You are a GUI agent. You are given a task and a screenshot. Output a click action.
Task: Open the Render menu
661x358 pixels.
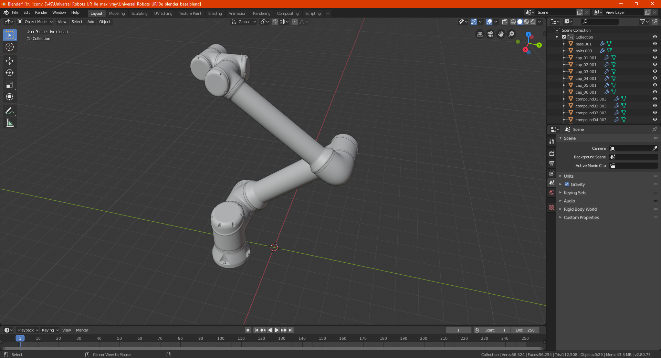(x=41, y=12)
